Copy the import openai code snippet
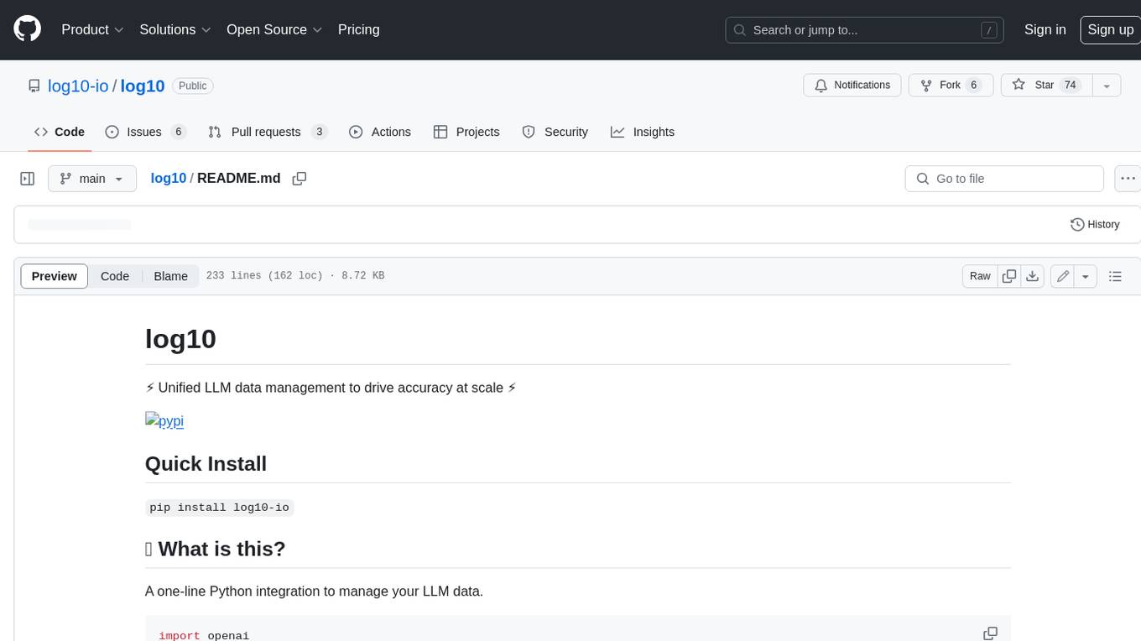This screenshot has height=641, width=1141. 990,633
